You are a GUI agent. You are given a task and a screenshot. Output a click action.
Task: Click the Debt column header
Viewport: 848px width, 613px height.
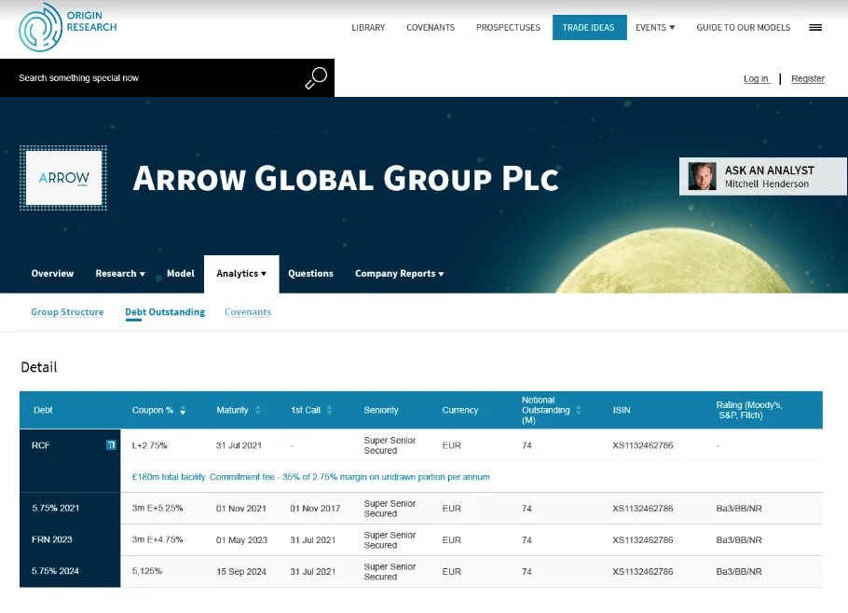coord(43,410)
